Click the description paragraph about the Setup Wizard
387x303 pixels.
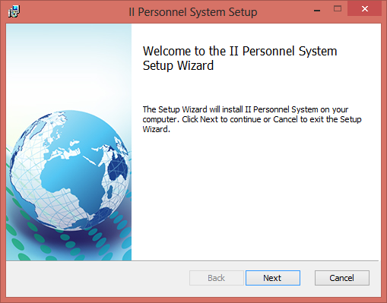pos(252,119)
